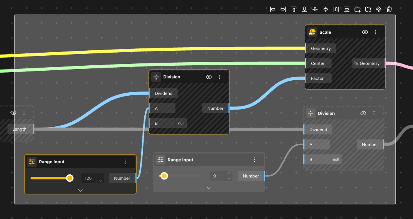413x219 pixels.
Task: Click the distribute vertically toolbar icon
Action: [x=347, y=9]
